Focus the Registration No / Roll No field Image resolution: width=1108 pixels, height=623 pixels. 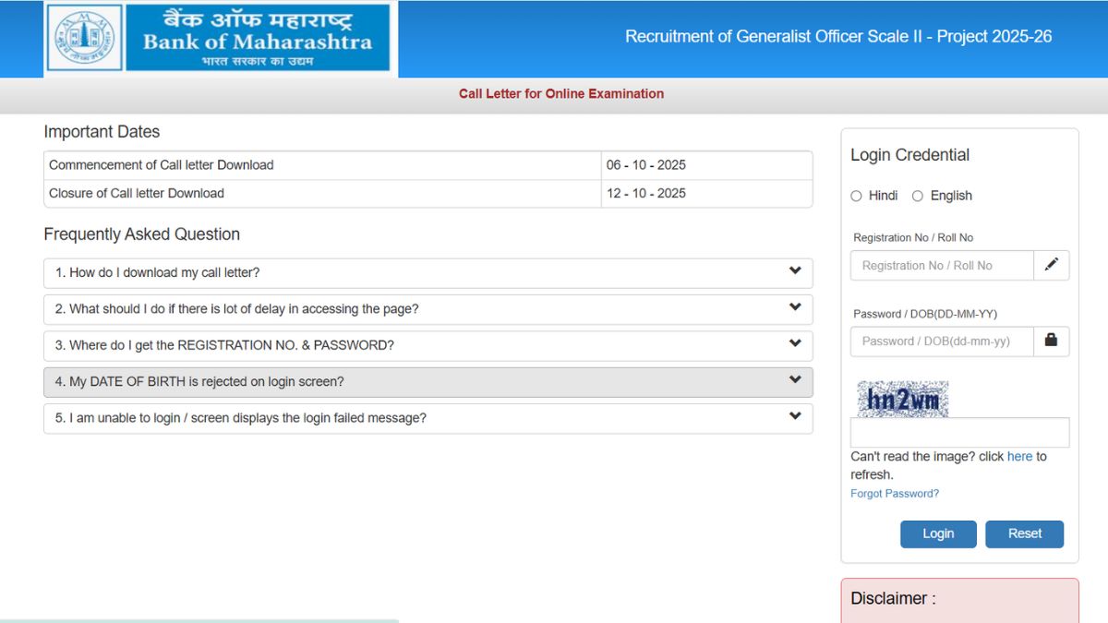[x=941, y=266]
